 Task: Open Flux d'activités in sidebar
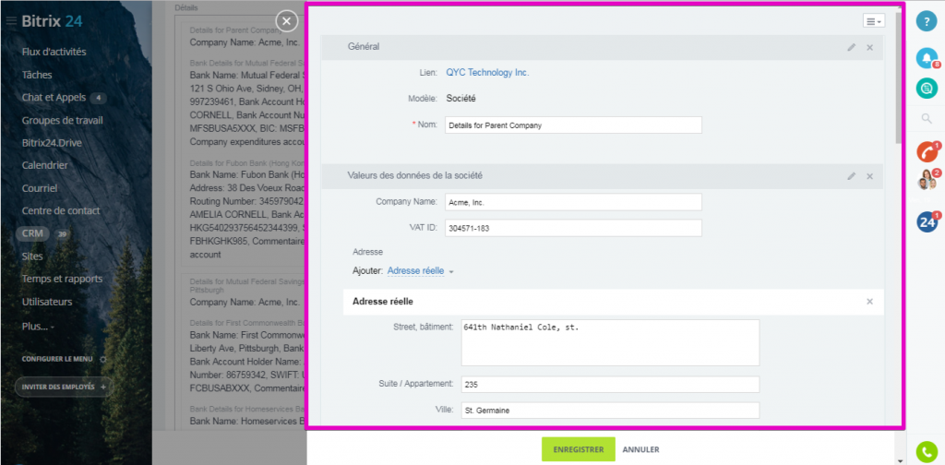(54, 52)
